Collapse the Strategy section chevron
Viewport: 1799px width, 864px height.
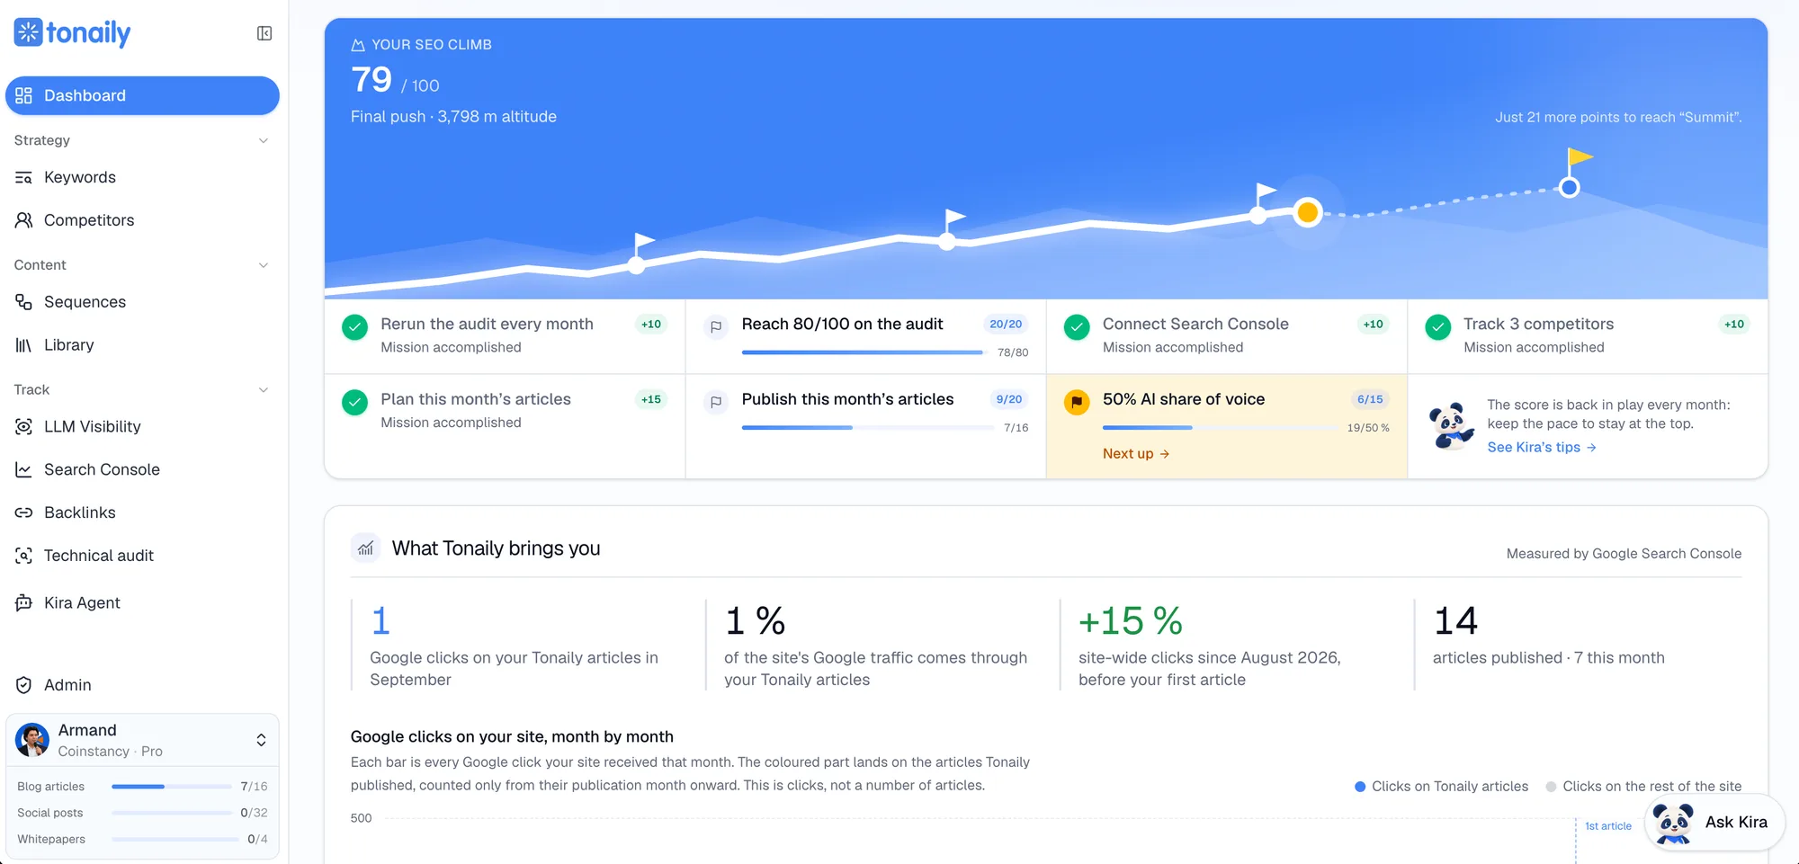264,140
